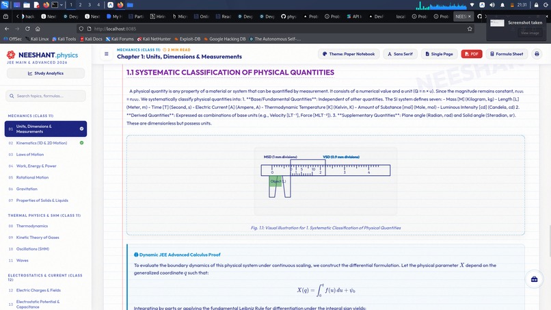551x310 pixels.
Task: Open the floating toolbox button
Action: (534, 279)
